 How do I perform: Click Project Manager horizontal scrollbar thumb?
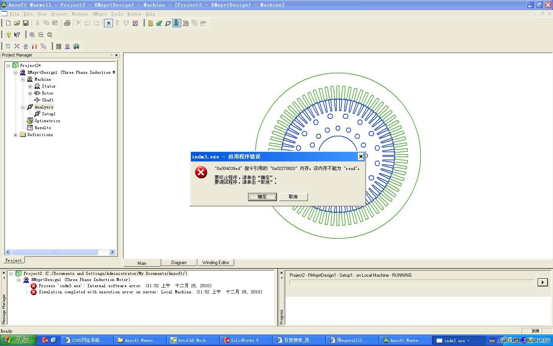coord(55,252)
